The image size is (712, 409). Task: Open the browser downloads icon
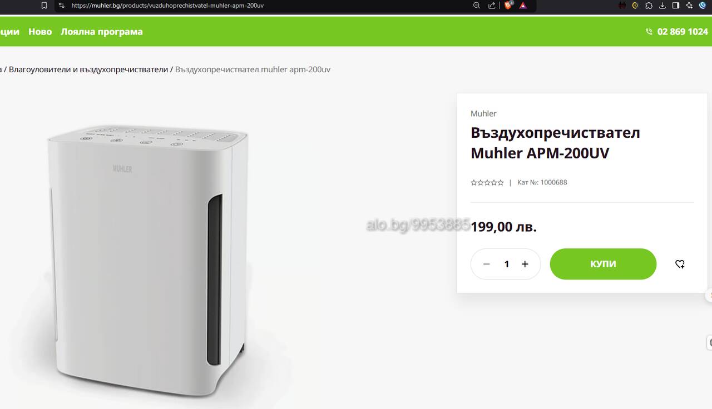tap(662, 6)
